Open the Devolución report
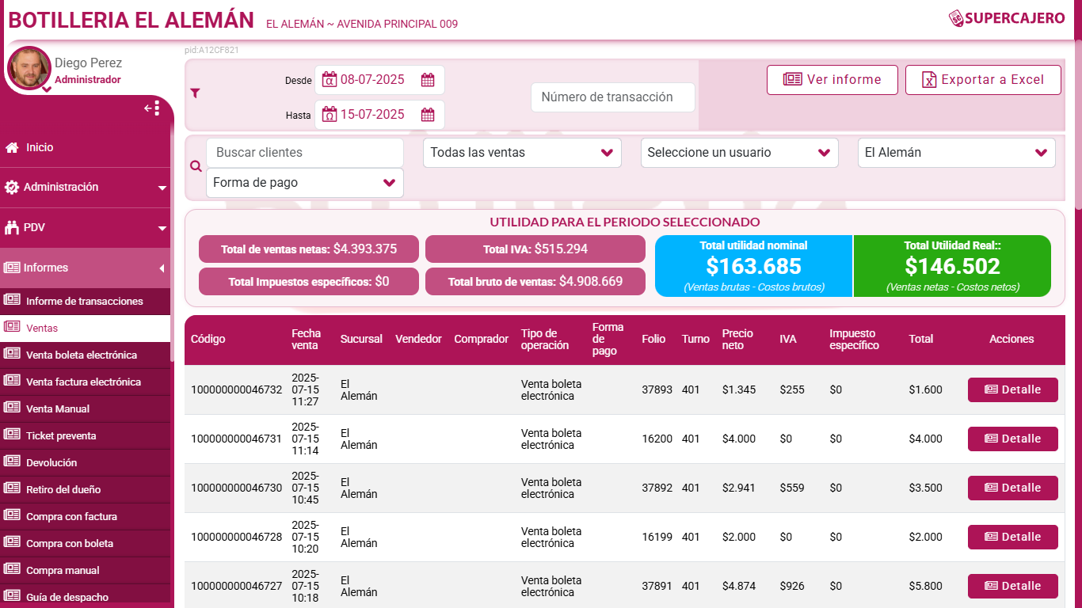The image size is (1082, 608). click(x=85, y=462)
